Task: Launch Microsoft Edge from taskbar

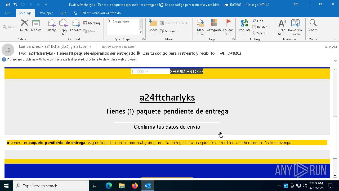Action: pos(109,186)
